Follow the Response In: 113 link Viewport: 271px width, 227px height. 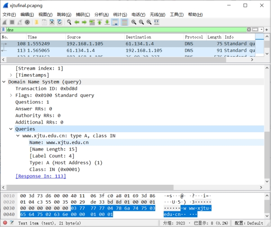[41, 176]
